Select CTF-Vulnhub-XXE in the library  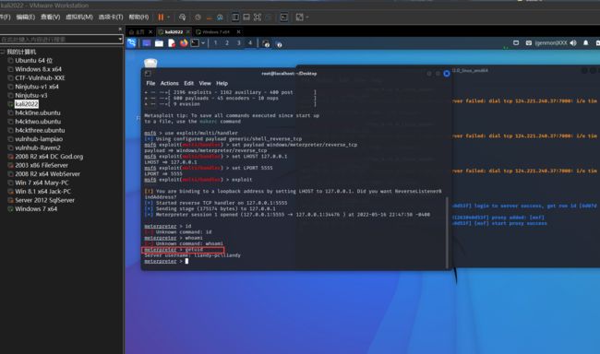coord(40,78)
